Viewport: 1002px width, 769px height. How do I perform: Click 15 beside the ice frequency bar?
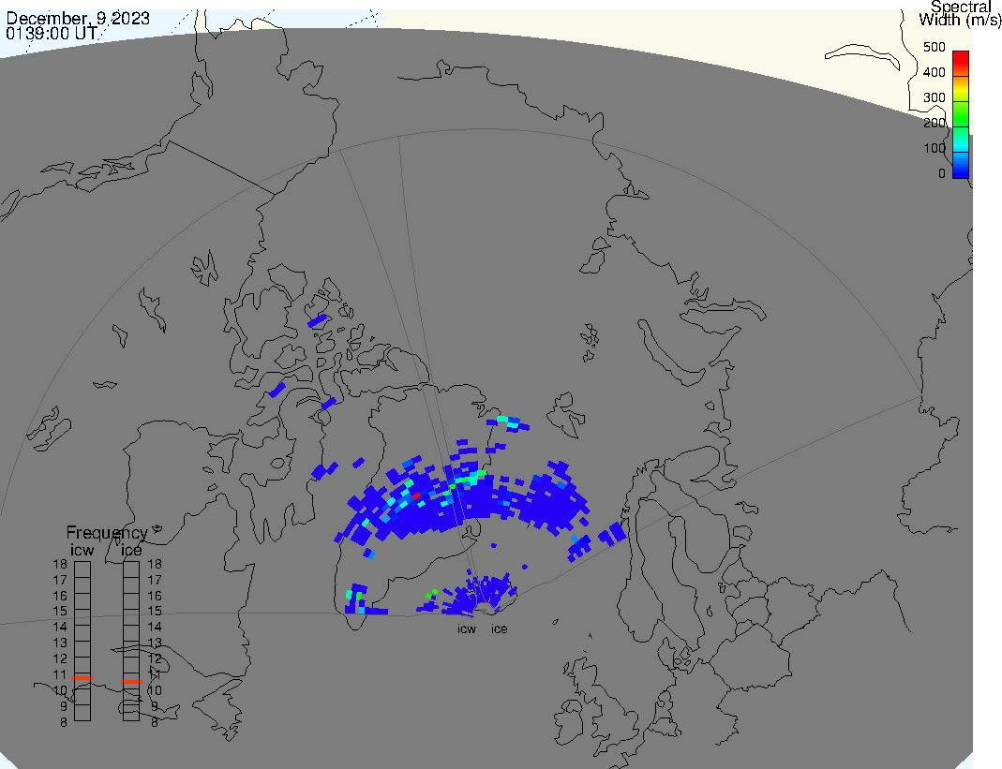(x=155, y=612)
